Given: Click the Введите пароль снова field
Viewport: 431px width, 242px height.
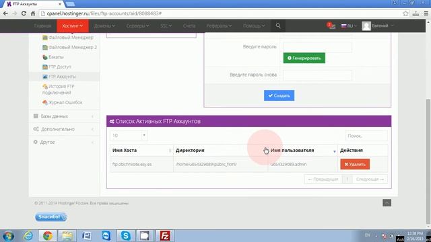Looking at the screenshot, I should pyautogui.click(x=317, y=75).
